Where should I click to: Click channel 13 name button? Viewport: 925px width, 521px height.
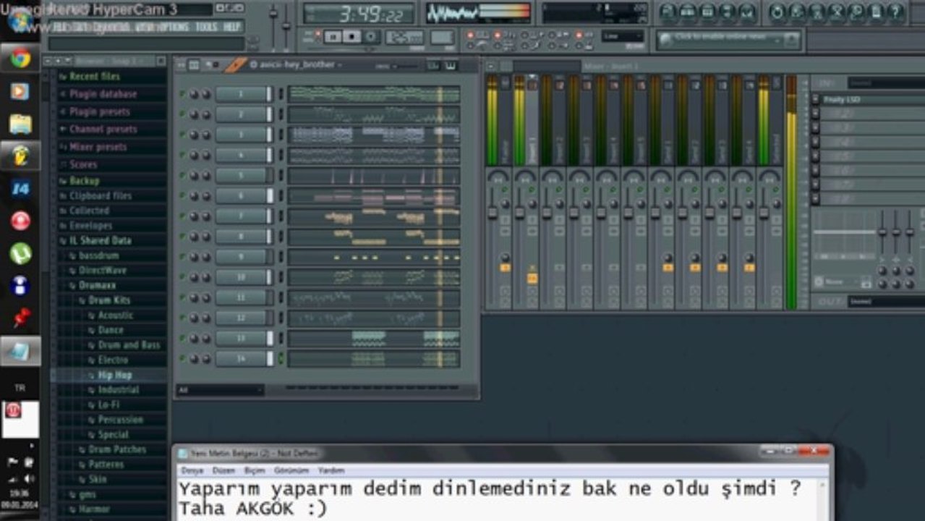coord(242,338)
